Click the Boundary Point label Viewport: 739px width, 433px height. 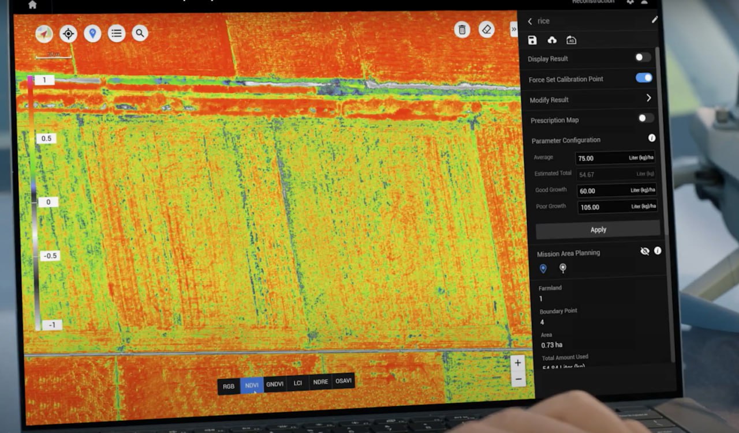click(558, 311)
